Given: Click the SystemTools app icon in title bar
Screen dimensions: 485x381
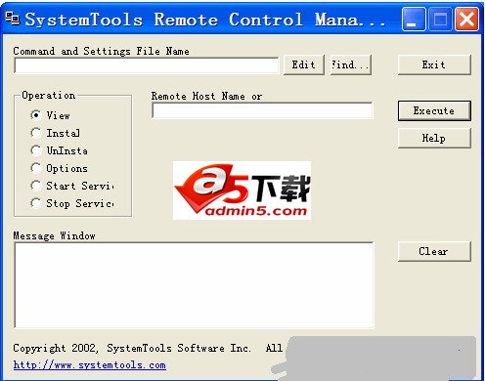Looking at the screenshot, I should (x=13, y=19).
